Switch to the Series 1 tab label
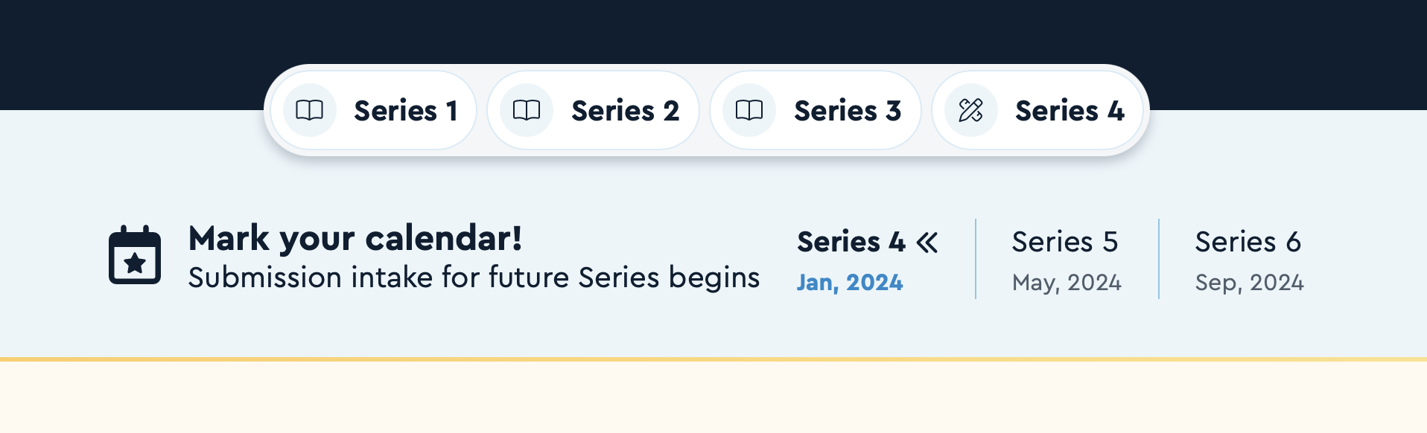Image resolution: width=1427 pixels, height=433 pixels. tap(405, 111)
